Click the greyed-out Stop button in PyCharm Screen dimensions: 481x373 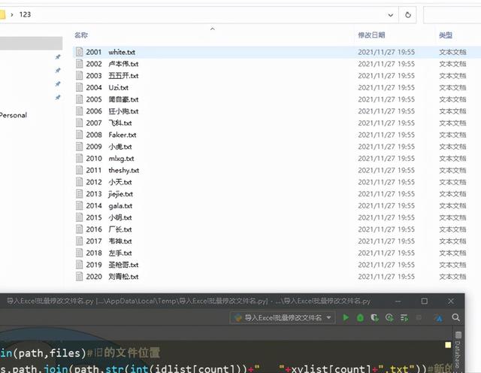tap(419, 317)
